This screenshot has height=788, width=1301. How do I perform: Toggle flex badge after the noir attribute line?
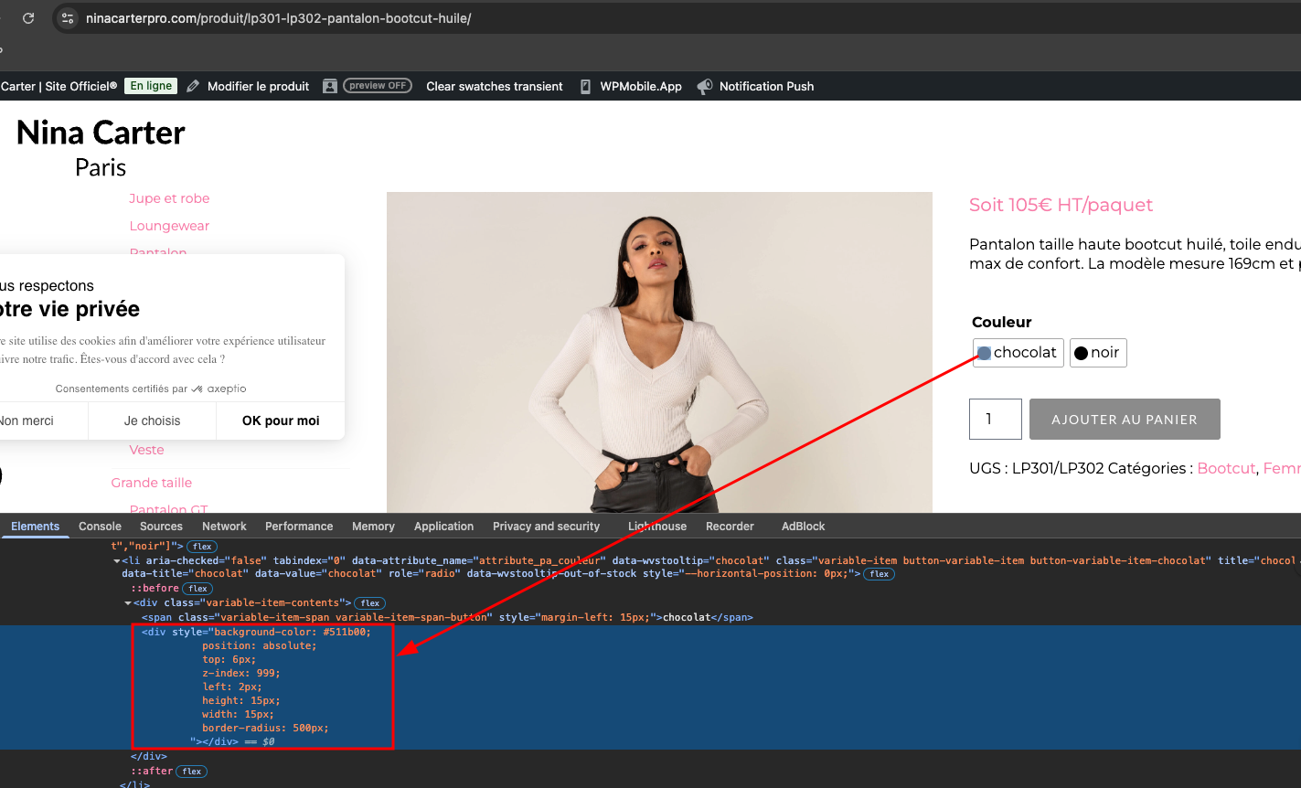201,547
